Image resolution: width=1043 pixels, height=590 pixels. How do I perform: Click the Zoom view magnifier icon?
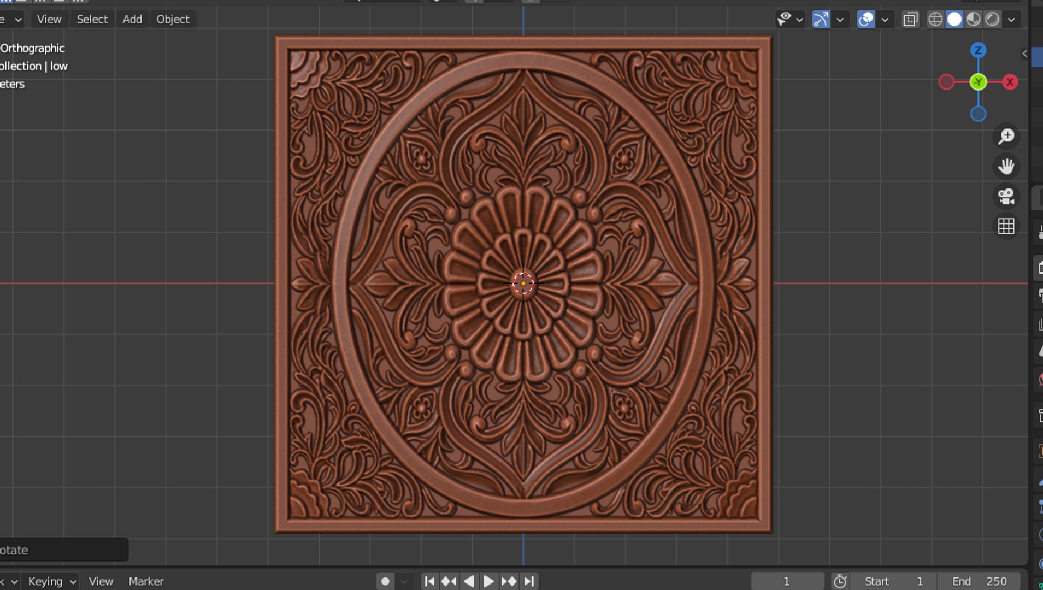pos(1006,136)
